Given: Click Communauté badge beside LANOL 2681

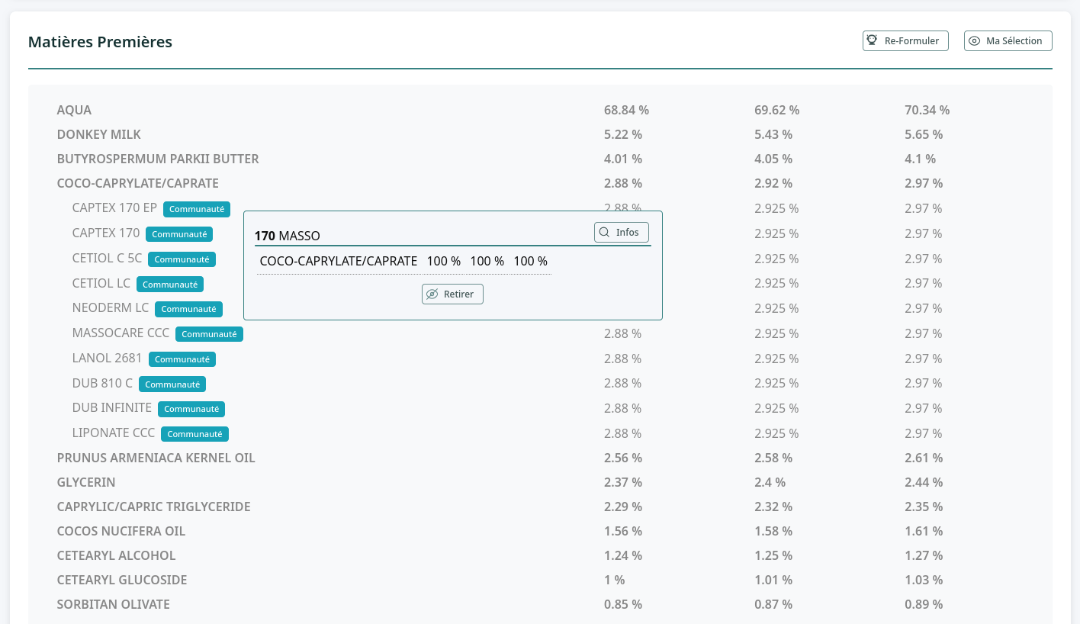Looking at the screenshot, I should point(182,359).
